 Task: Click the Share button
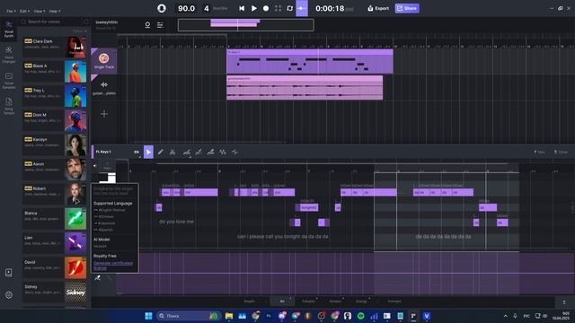tap(407, 8)
